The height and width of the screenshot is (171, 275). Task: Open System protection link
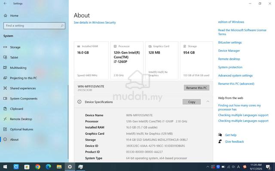[230, 67]
